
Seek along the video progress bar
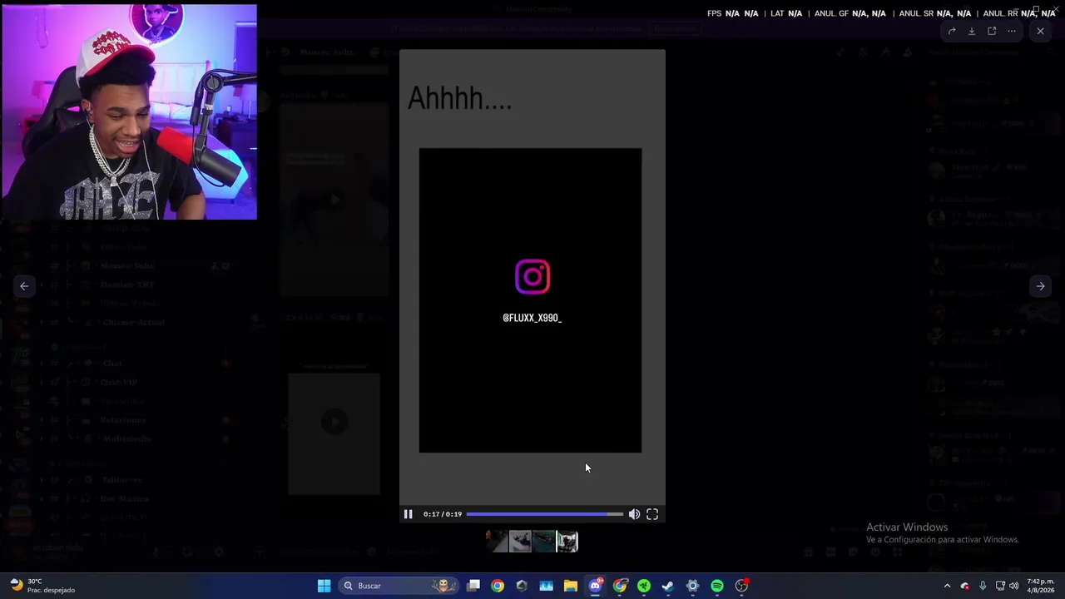tap(544, 514)
